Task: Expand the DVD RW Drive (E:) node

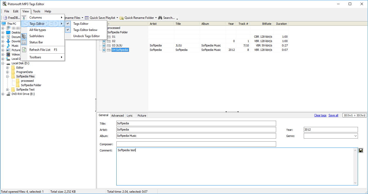Action: point(3,94)
